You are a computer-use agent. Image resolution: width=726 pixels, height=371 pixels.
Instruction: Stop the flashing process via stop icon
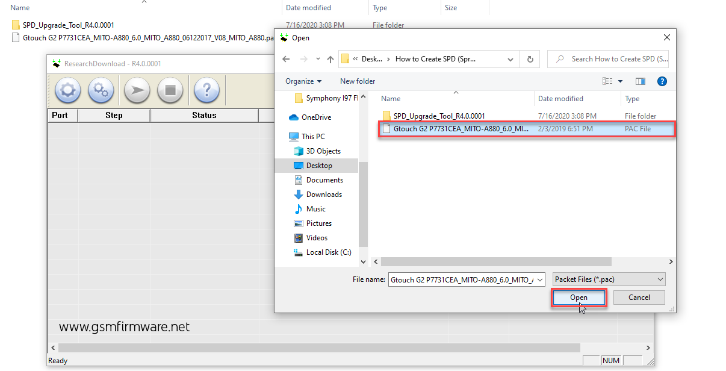tap(170, 90)
